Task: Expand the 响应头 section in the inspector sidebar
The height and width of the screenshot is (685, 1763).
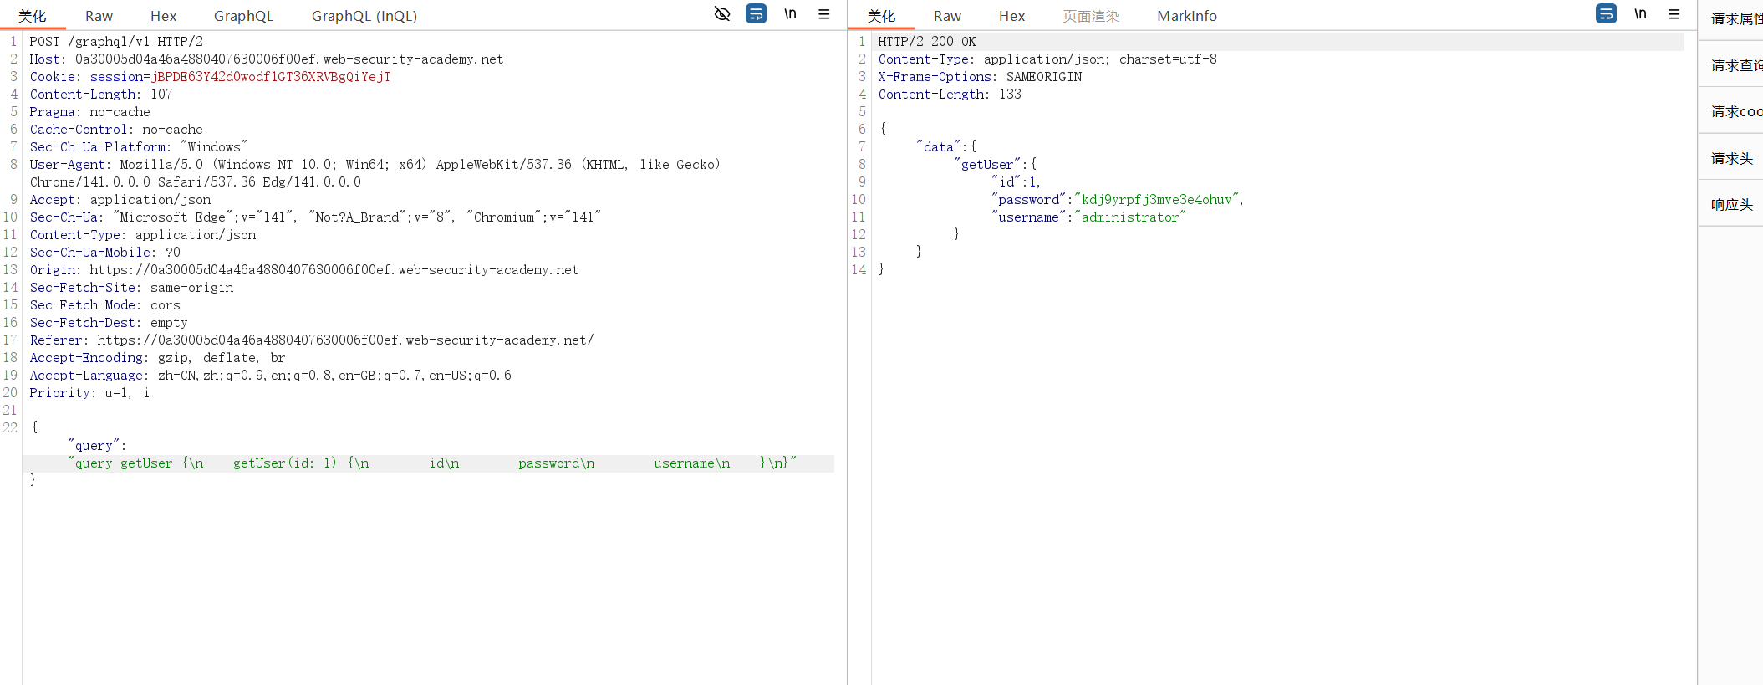Action: tap(1731, 204)
